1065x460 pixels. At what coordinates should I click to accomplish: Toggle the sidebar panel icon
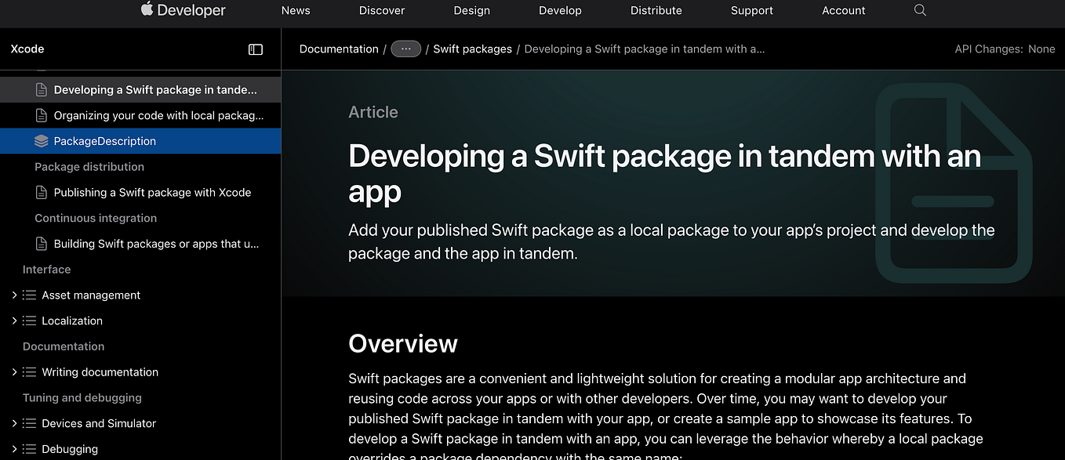[256, 49]
